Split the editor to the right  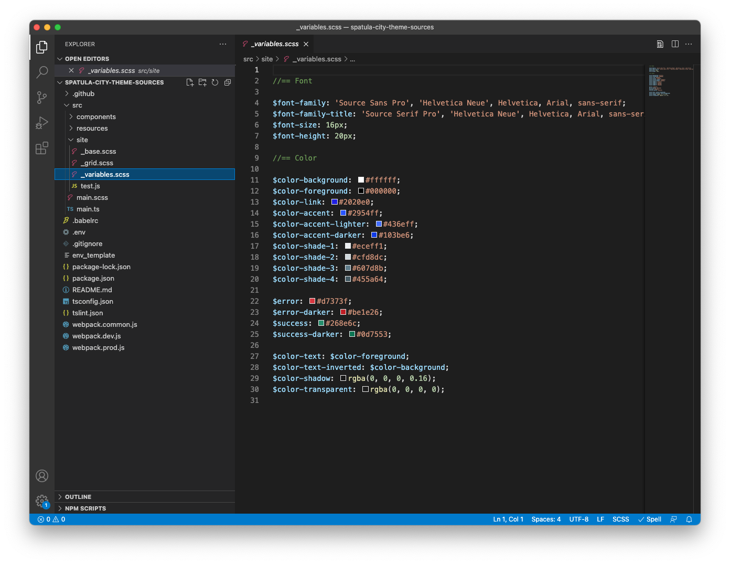point(675,44)
